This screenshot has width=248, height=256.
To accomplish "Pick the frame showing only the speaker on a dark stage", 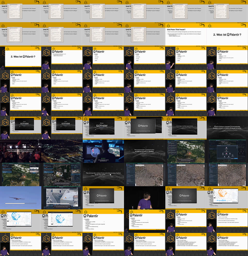I will [x=144, y=198].
